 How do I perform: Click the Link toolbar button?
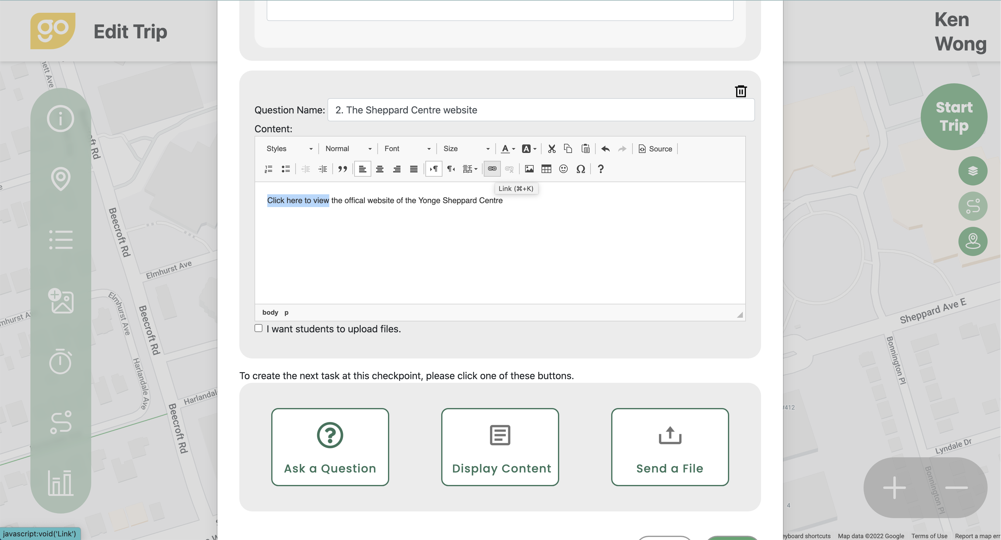[492, 169]
